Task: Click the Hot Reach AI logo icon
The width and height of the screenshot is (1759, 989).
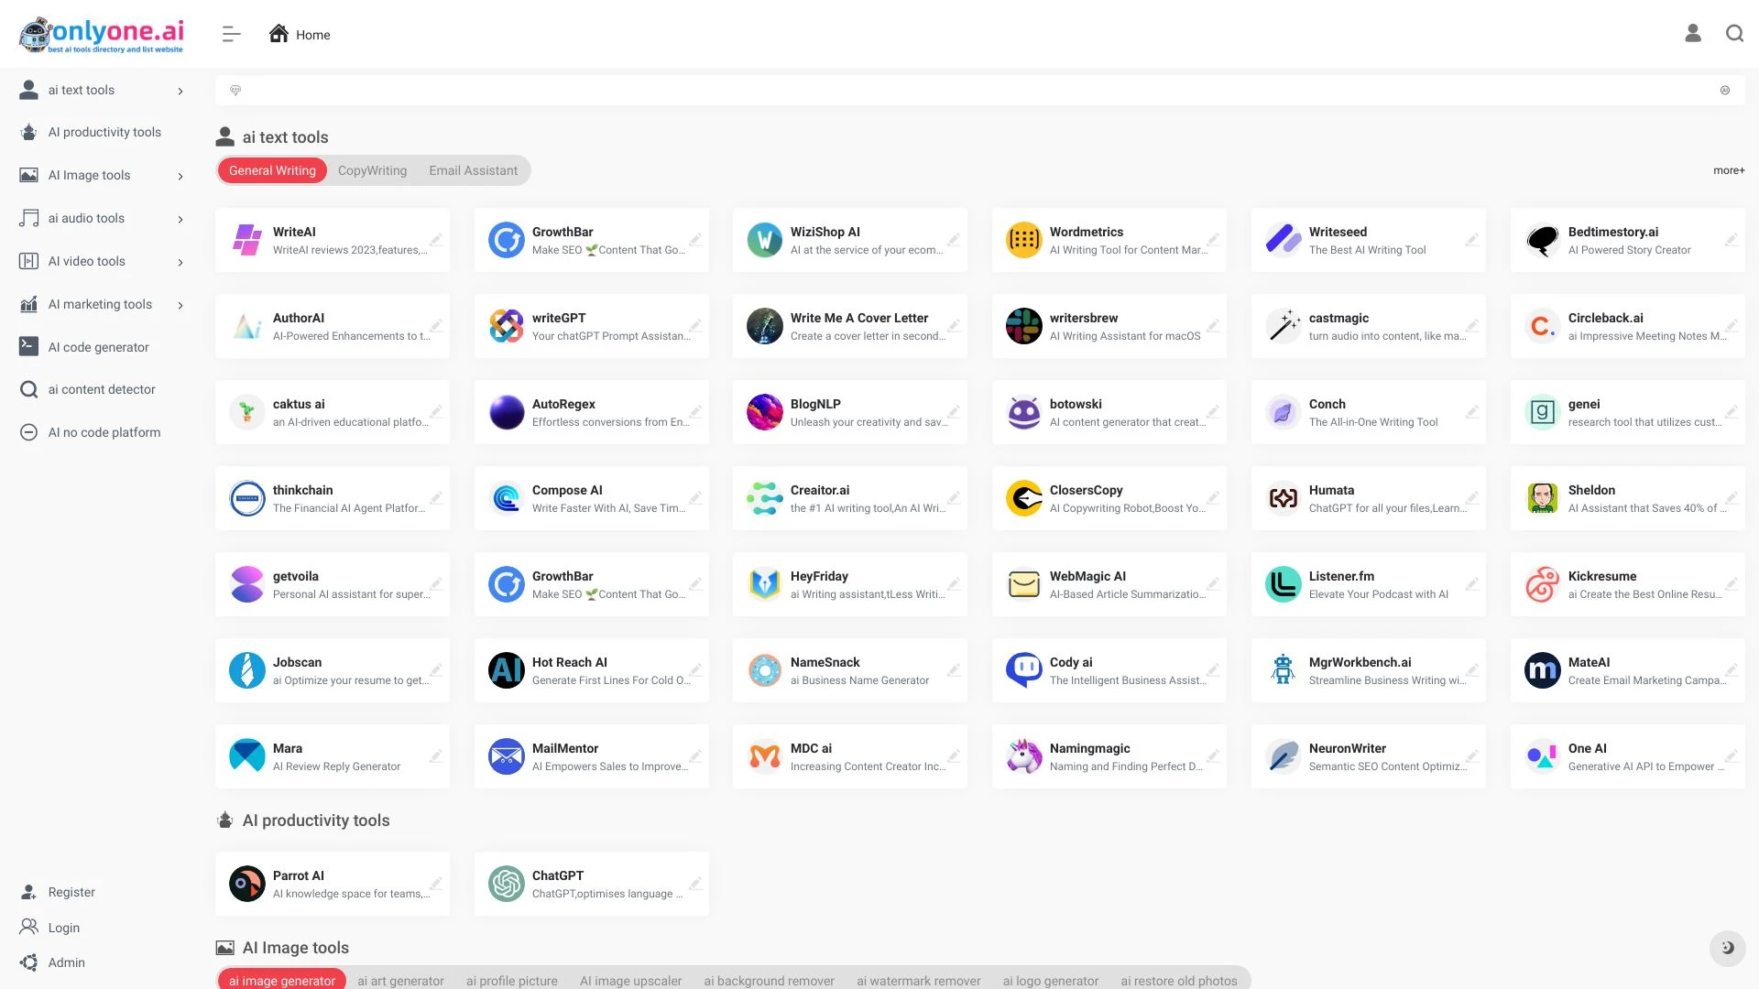Action: point(506,670)
